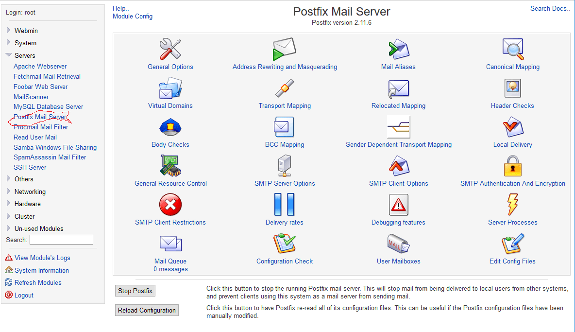Expand the Hardware category arrow
The width and height of the screenshot is (575, 332).
tap(8, 203)
